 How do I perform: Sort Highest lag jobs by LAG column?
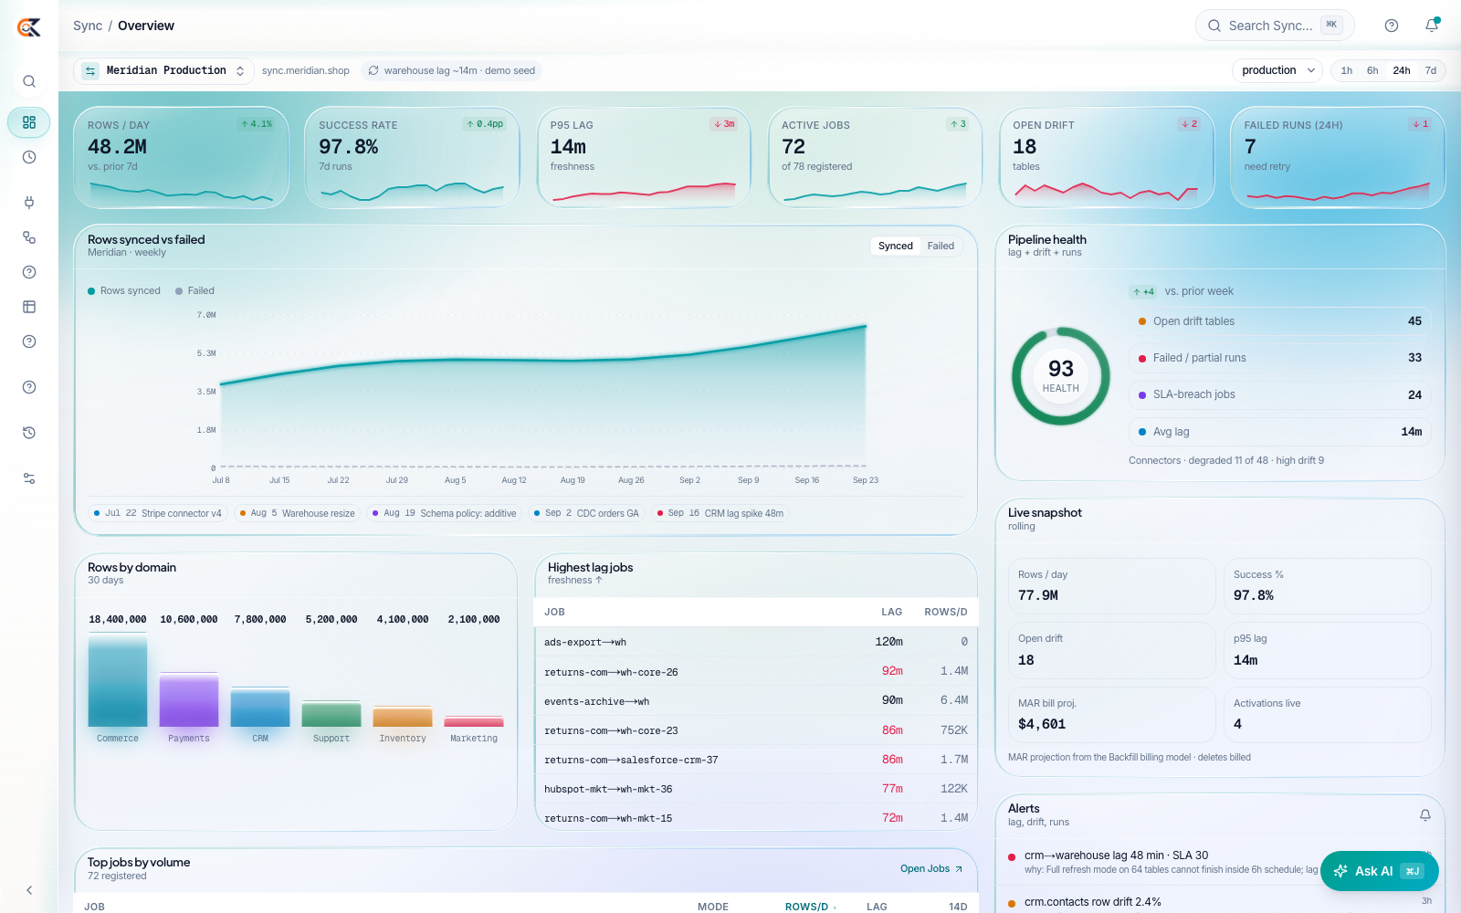click(x=891, y=613)
